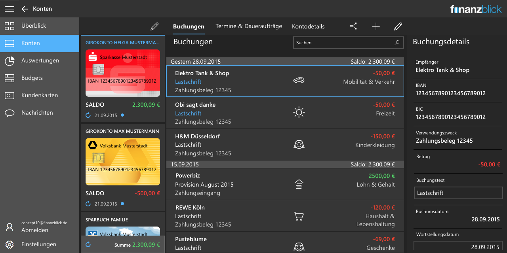Screen dimensions: 507x253
Task: Click the Lastschrift link under Obi sagt danke
Action: [188, 113]
